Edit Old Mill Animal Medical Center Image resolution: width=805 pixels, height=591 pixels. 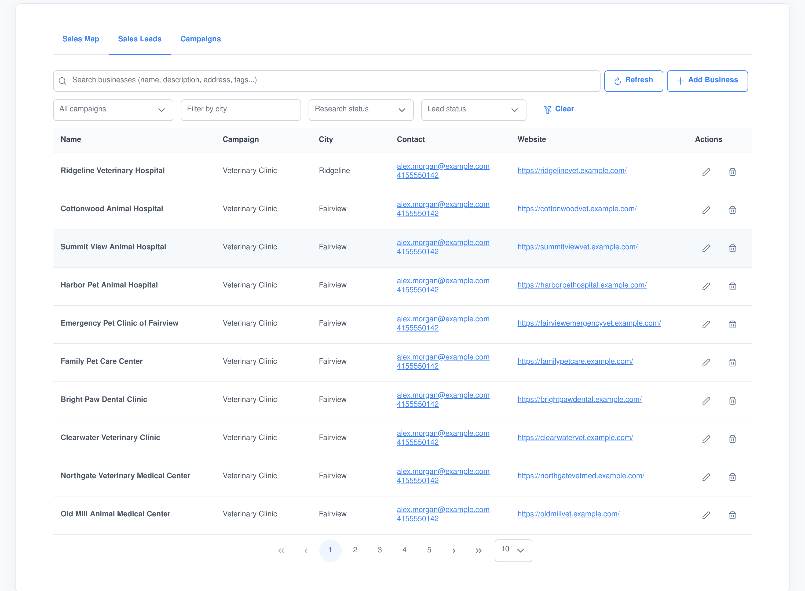click(706, 515)
